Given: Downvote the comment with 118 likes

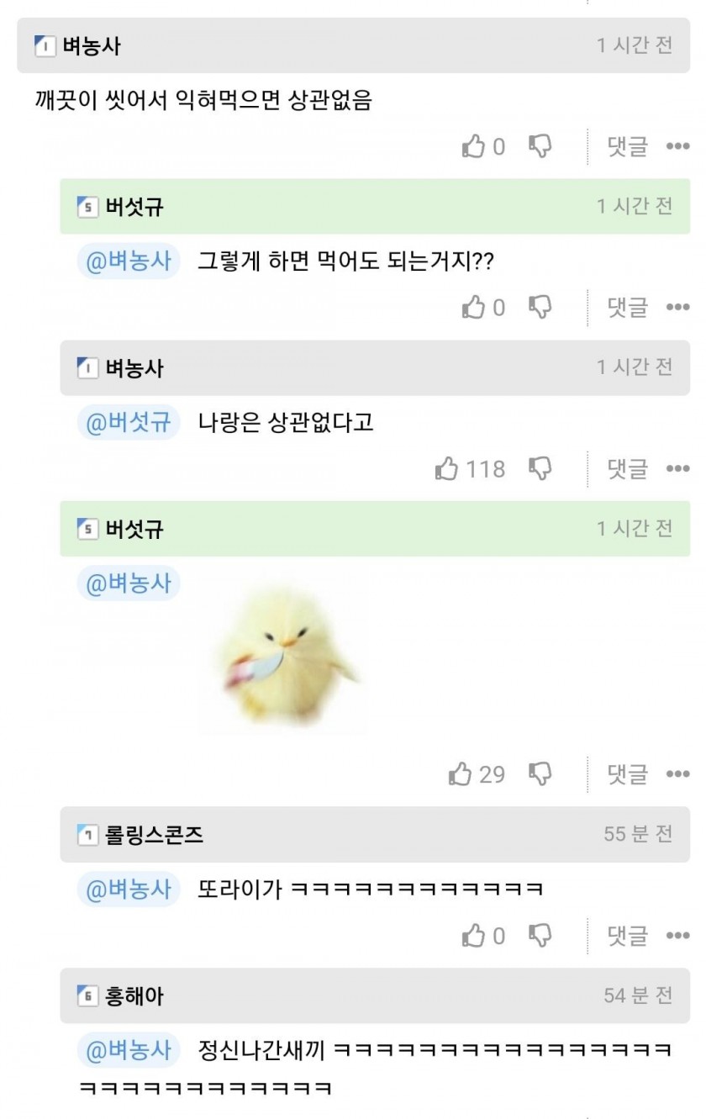Looking at the screenshot, I should coord(540,468).
